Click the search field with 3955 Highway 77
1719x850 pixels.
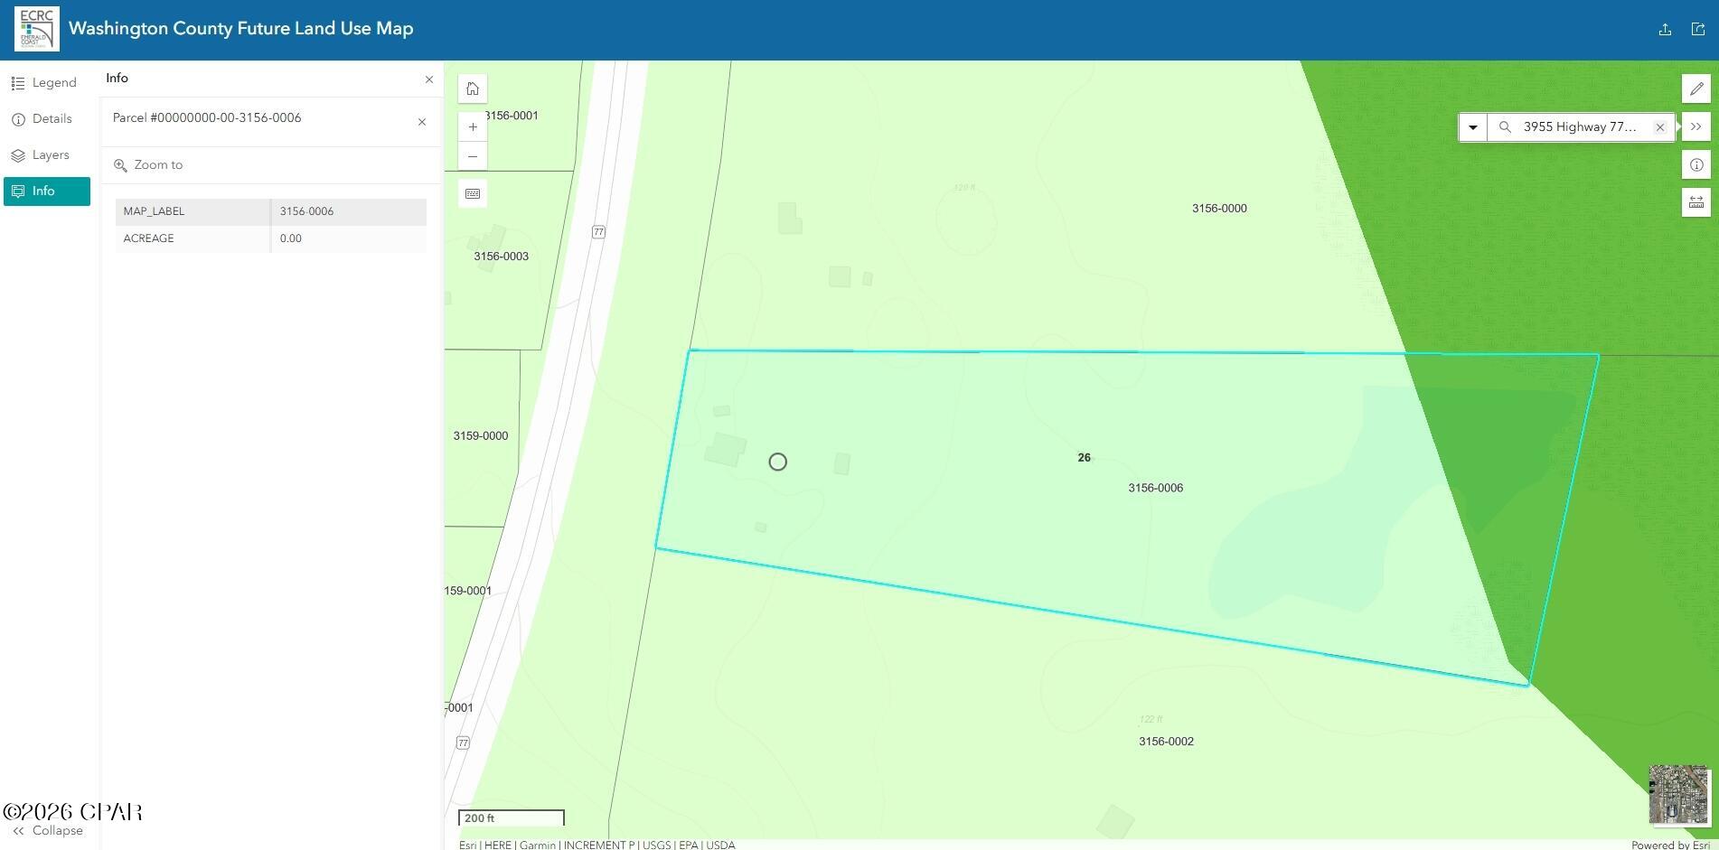click(1582, 127)
